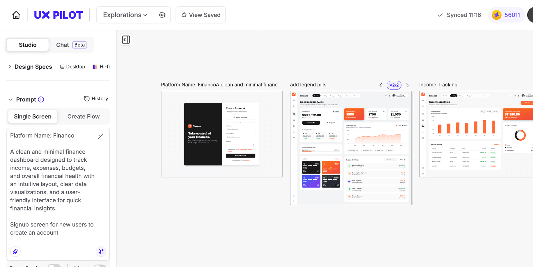Flip the toggle switch at bottom right of sidebar
Screen dimensions: 533x267
tap(100, 266)
